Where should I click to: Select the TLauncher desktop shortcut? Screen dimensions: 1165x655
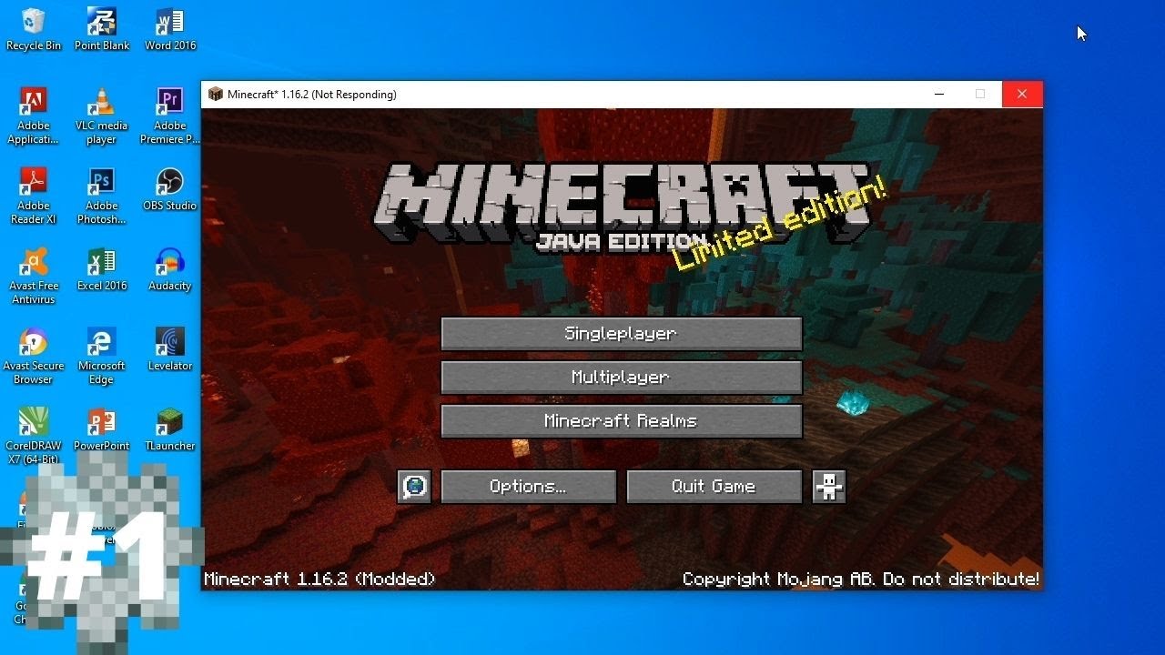[x=170, y=430]
